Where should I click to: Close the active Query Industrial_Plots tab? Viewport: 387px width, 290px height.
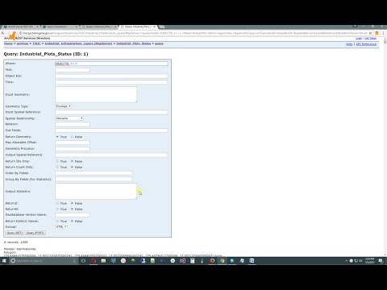tap(154, 27)
